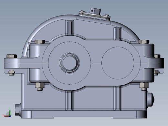Select the breather plug atop the inspection cover
The width and height of the screenshot is (168, 126).
(95, 11)
